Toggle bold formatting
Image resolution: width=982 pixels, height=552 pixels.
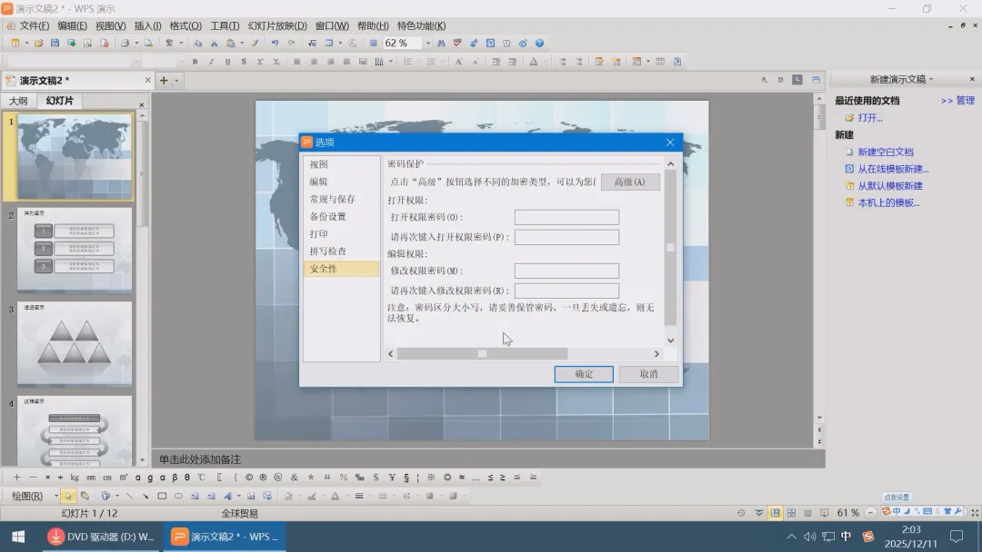(195, 61)
